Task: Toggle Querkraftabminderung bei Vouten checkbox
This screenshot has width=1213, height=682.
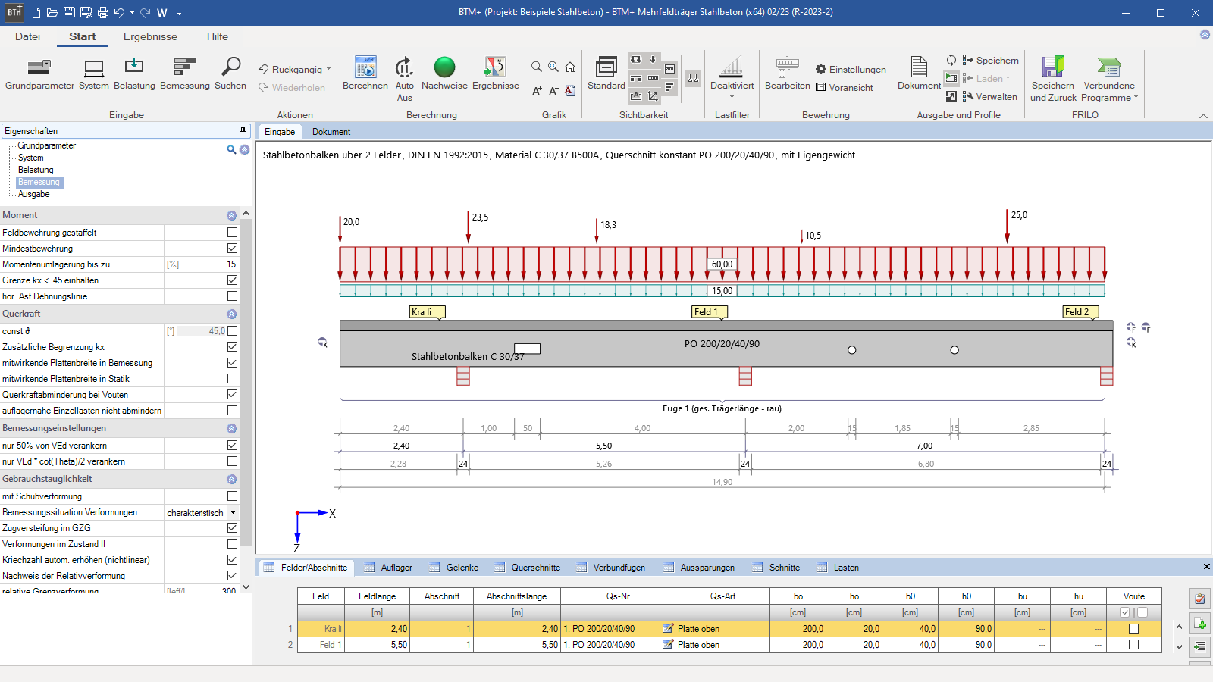Action: pos(232,395)
